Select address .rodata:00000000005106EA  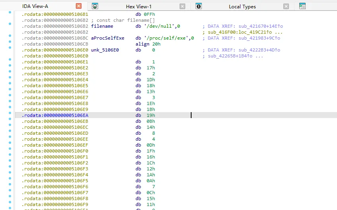pyautogui.click(x=55, y=115)
